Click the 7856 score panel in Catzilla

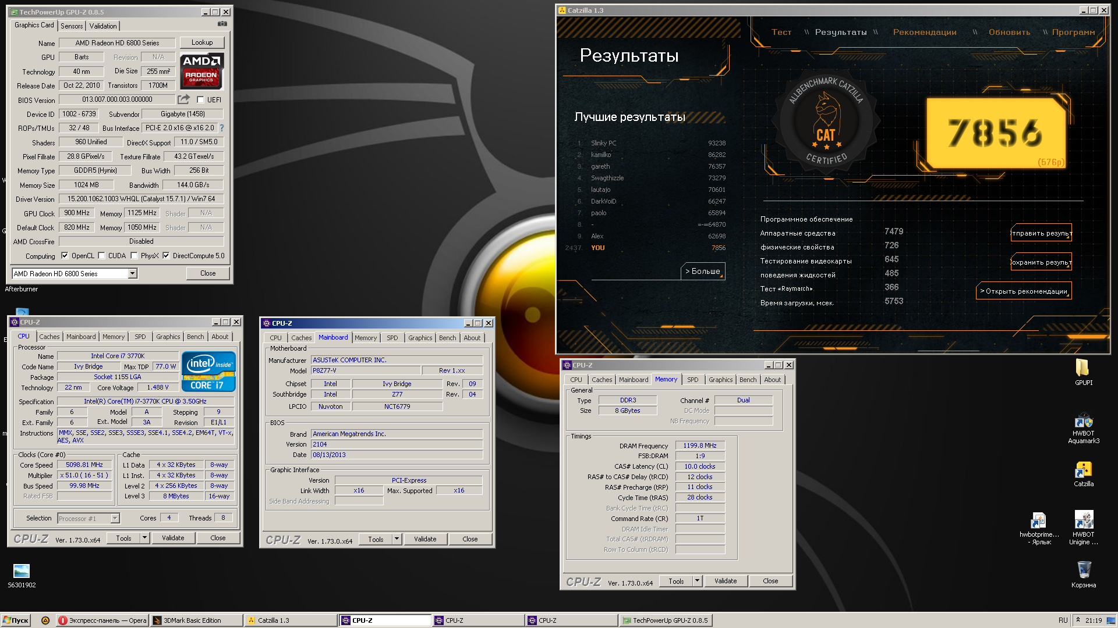pyautogui.click(x=996, y=133)
